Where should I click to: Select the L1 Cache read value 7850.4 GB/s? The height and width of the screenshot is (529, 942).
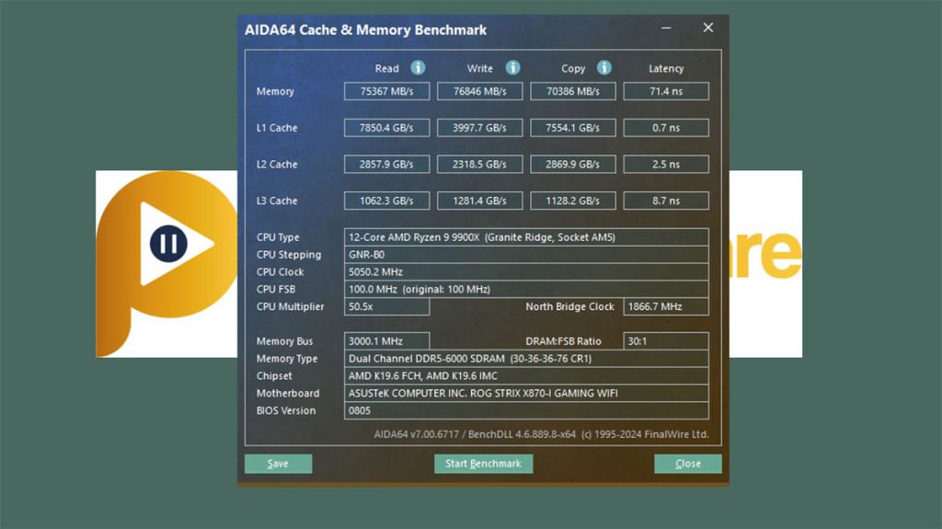pos(387,128)
